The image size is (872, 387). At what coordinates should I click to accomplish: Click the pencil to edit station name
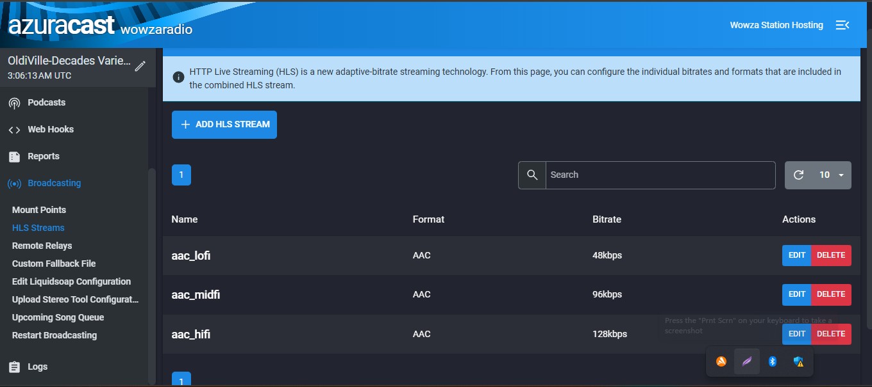point(140,65)
